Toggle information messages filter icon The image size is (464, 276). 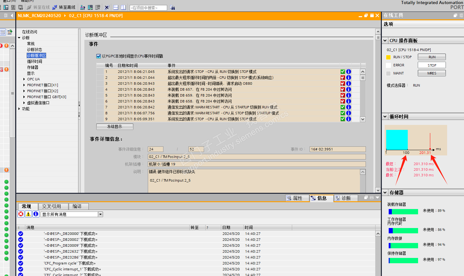tap(36, 214)
